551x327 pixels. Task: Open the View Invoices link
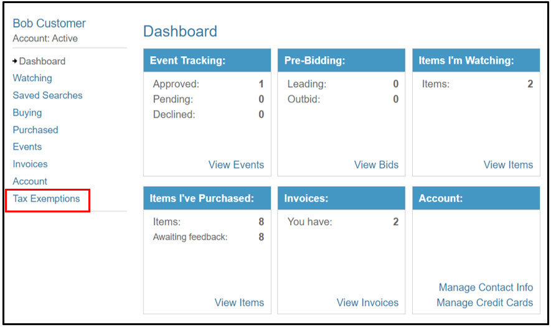coord(367,302)
